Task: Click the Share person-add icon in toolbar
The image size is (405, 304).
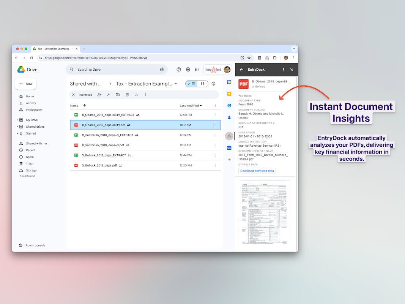Action: click(99, 95)
